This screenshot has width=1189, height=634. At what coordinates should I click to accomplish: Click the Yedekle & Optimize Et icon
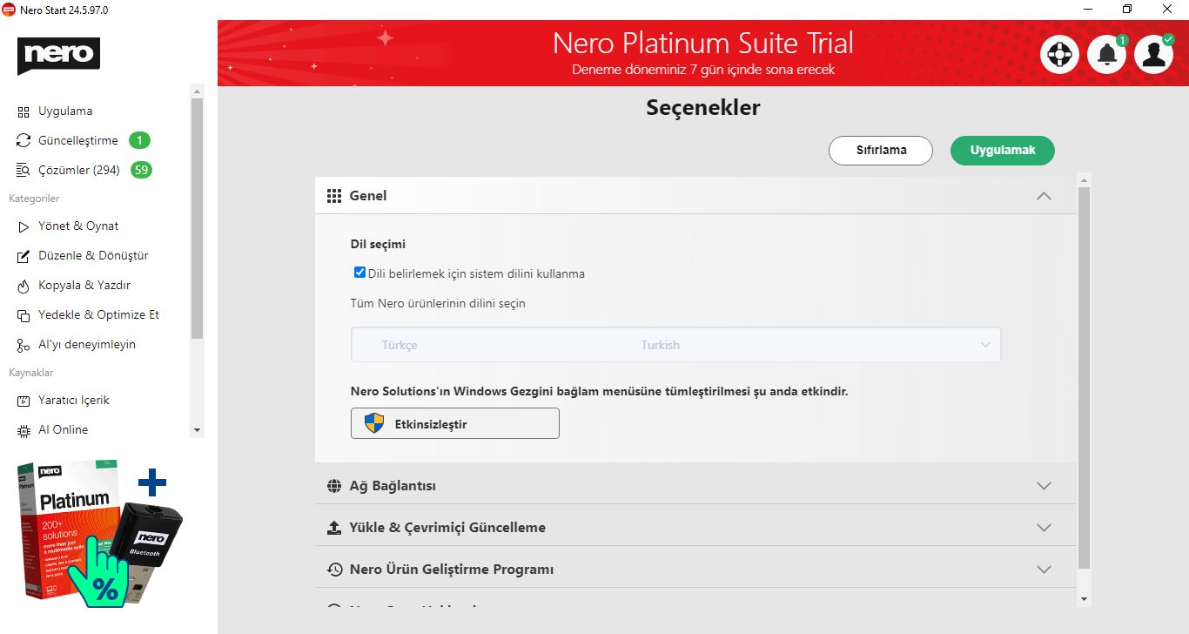click(24, 315)
